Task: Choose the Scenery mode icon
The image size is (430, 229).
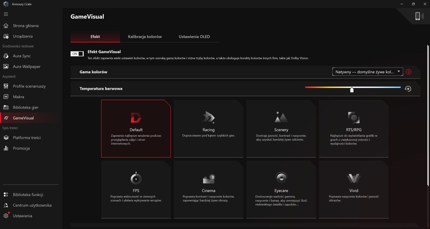Action: click(281, 117)
